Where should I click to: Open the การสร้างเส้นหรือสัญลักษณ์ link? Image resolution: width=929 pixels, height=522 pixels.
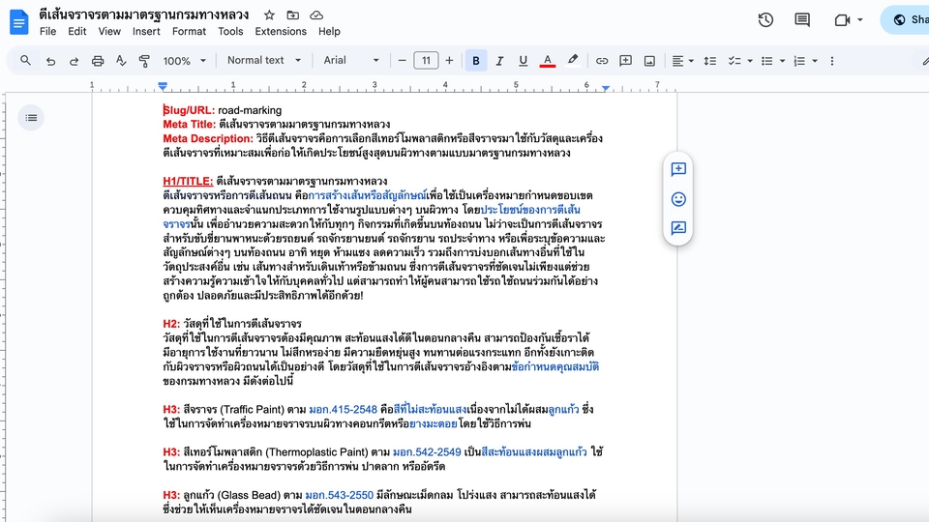point(368,195)
